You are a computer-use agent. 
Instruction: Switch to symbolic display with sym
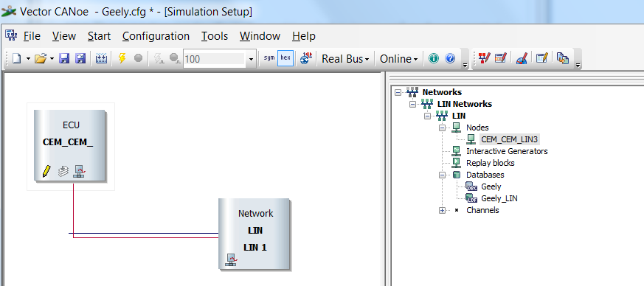click(269, 58)
